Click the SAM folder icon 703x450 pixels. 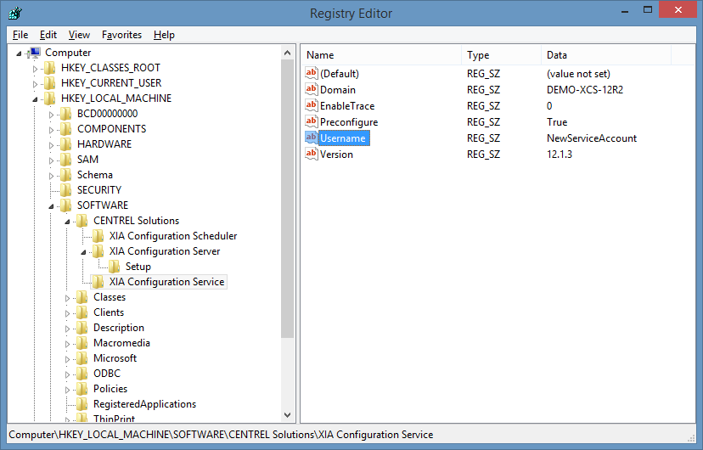[66, 160]
